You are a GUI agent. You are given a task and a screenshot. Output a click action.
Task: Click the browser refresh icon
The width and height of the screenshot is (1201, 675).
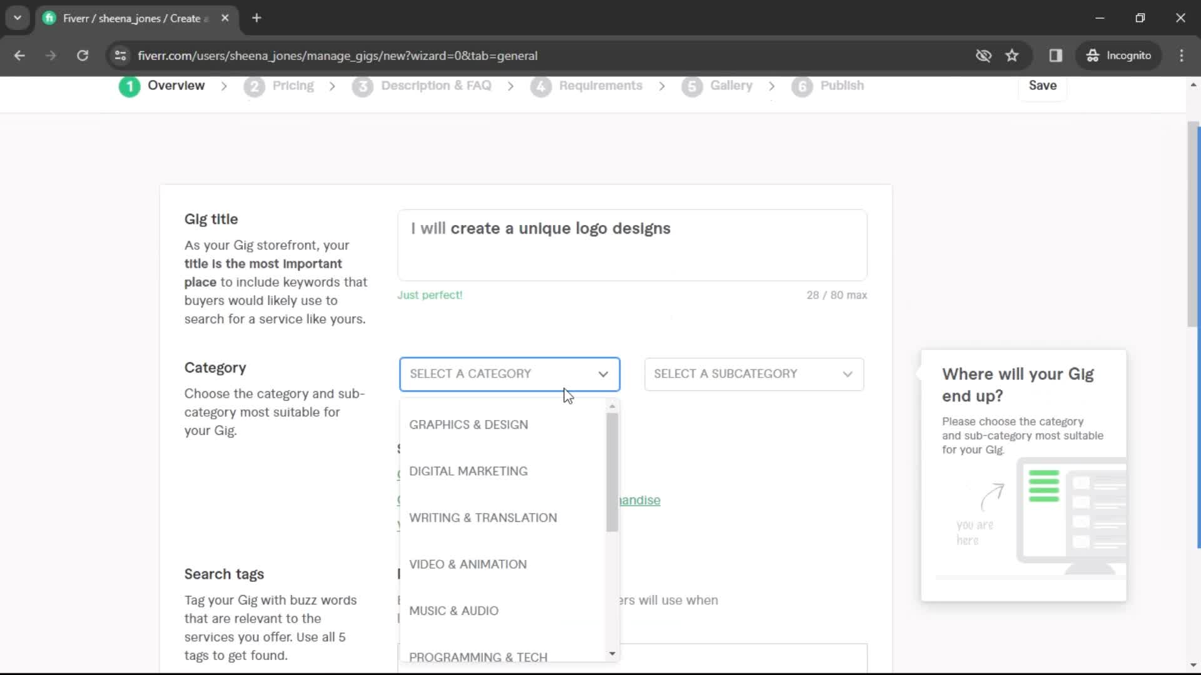tap(83, 55)
